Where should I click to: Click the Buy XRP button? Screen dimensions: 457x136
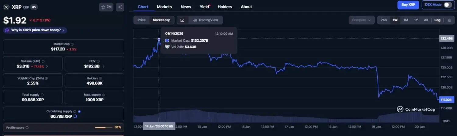(408, 5)
